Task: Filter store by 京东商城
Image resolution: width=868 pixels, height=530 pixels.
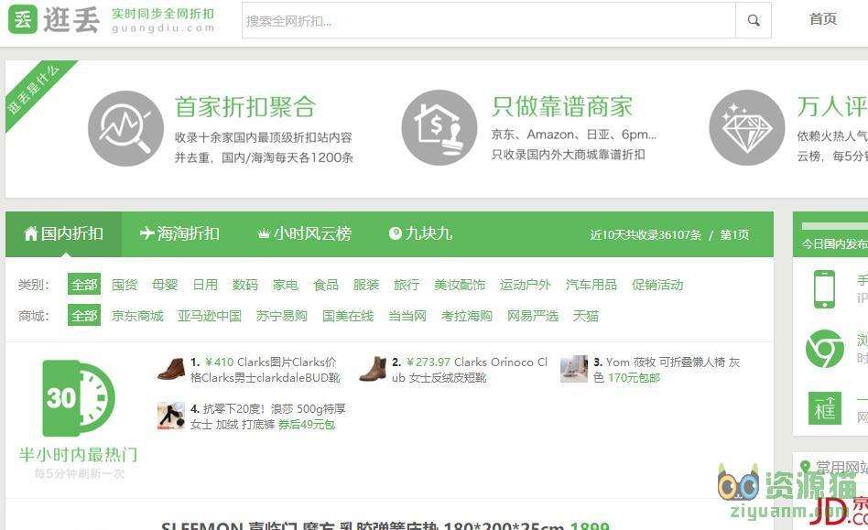Action: point(137,315)
